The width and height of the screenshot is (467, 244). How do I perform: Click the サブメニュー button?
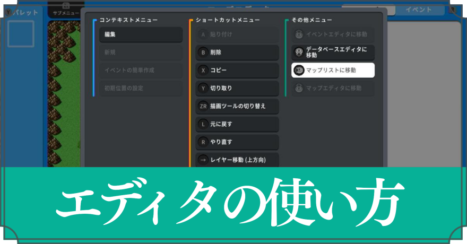(x=66, y=10)
